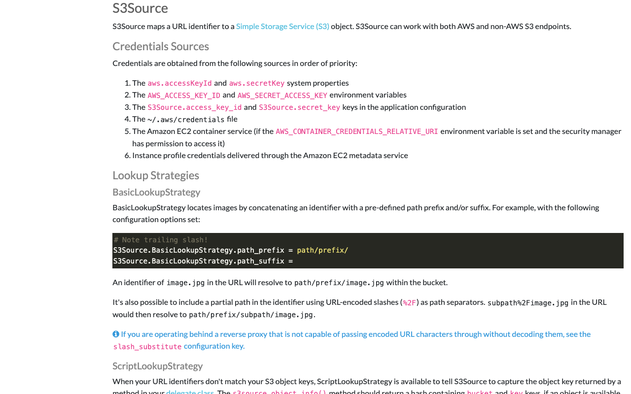Viewport: 631px width, 394px height.
Task: Click the AWS_CONTAINER_CREDENTIALS_RELATIVE_URI variable
Action: pos(356,131)
